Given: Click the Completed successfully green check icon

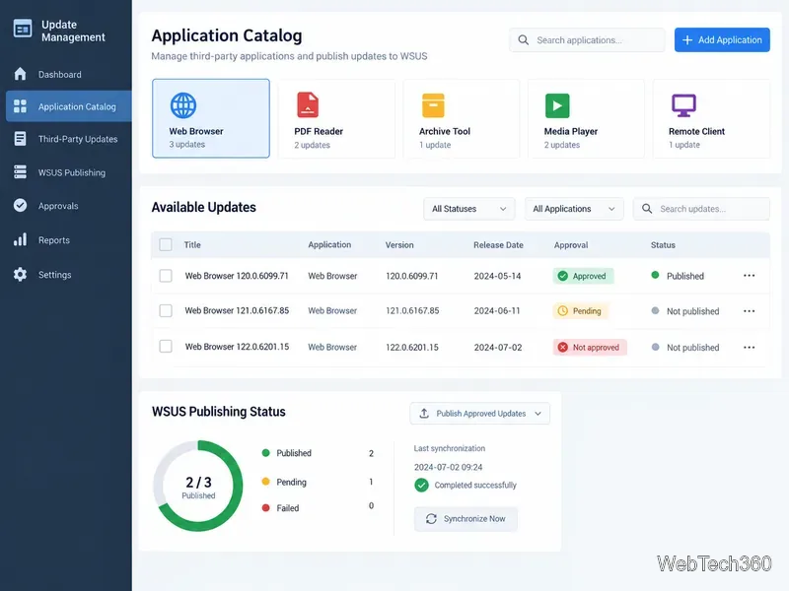Looking at the screenshot, I should (422, 485).
